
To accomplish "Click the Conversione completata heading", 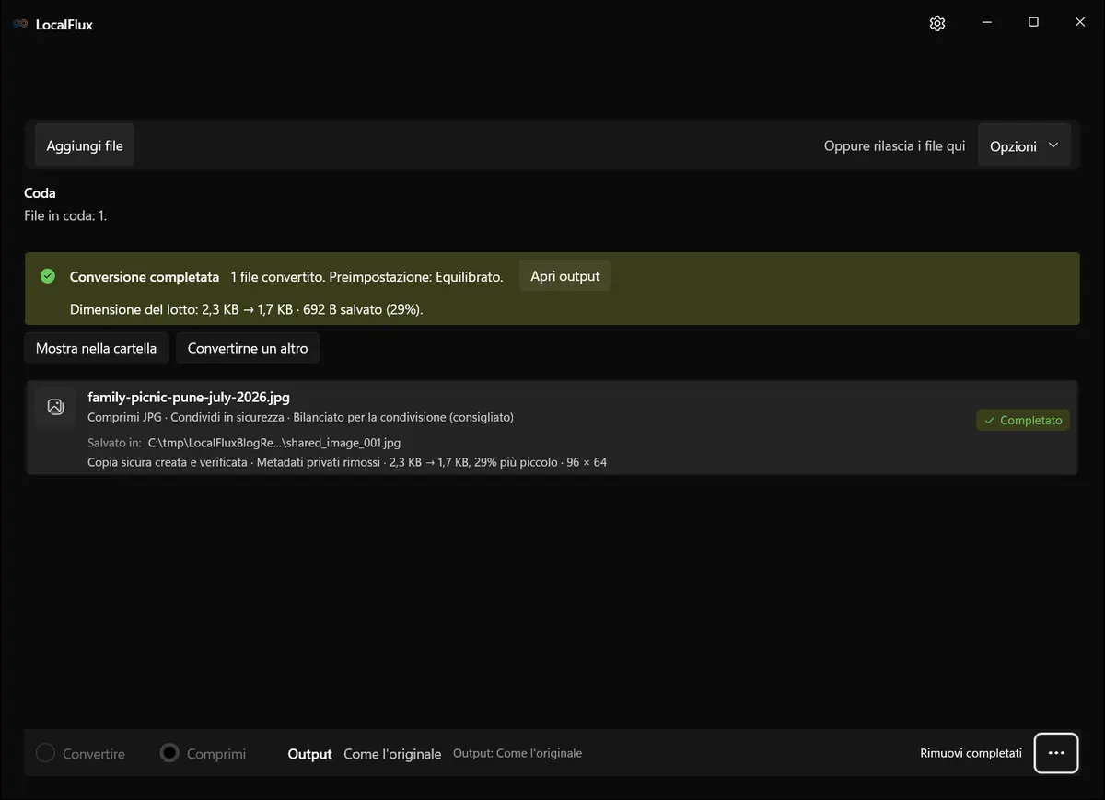I will tap(145, 277).
